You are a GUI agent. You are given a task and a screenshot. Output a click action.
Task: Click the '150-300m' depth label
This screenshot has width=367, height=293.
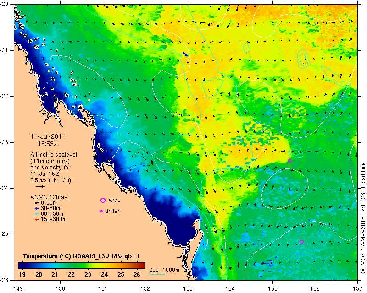coord(53,219)
